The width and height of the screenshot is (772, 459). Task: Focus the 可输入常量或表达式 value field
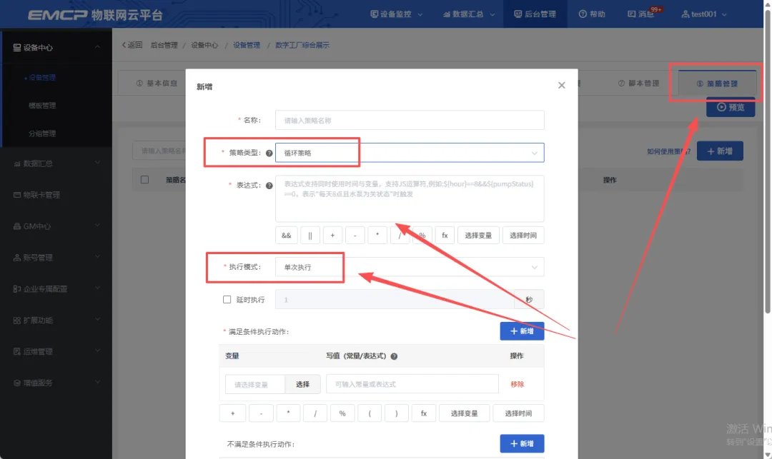coord(412,384)
